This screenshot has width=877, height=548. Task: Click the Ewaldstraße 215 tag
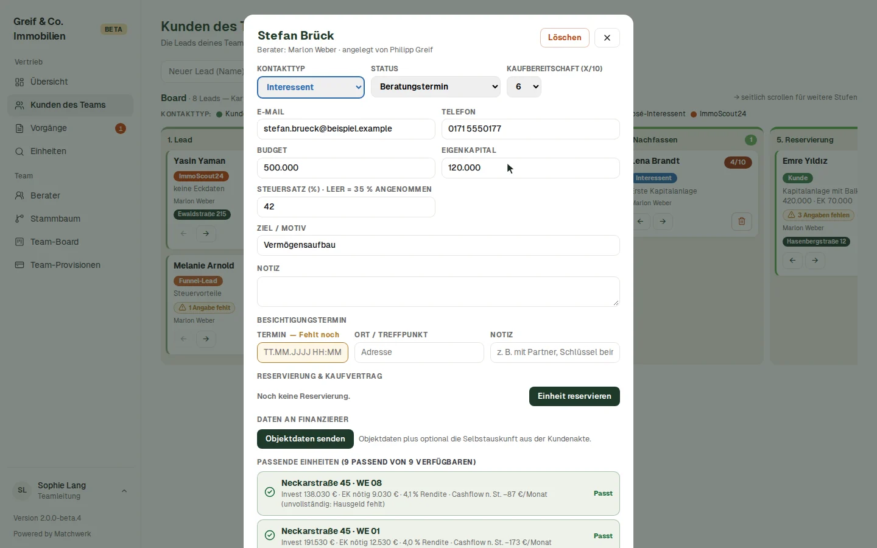click(x=202, y=214)
